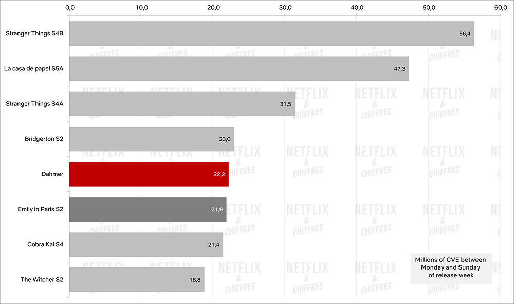
Task: Select the Stranger Things S4A bar
Action: [x=182, y=103]
